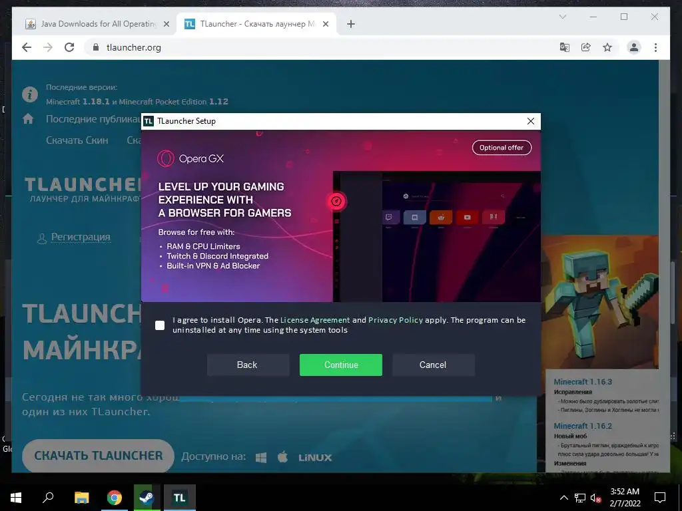
Task: Click the muted volume tray icon
Action: [x=595, y=498]
